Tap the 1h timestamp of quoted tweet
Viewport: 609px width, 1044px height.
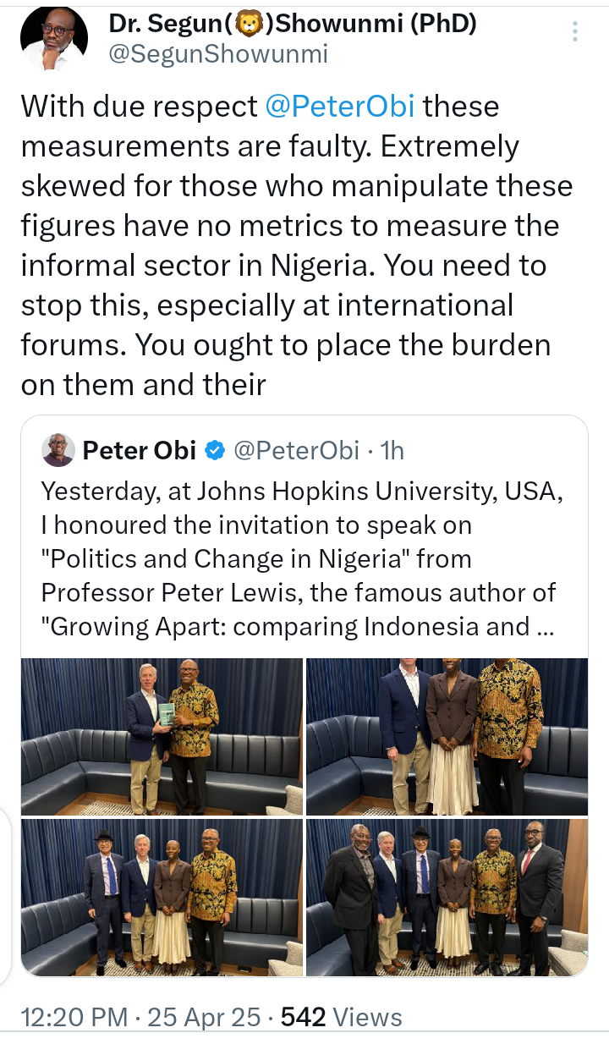[392, 451]
